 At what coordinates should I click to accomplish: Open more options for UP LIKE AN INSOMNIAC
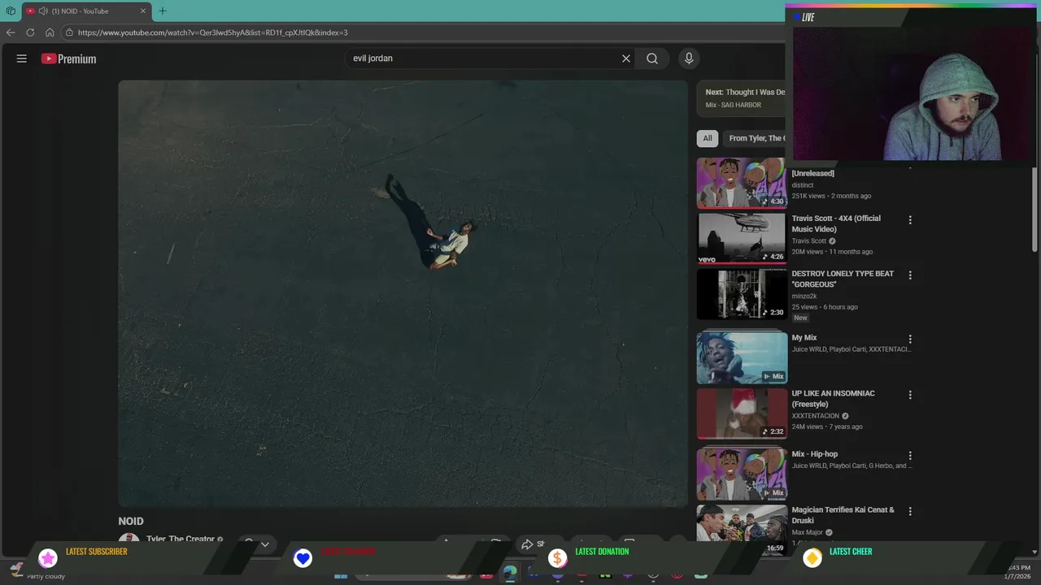(910, 395)
